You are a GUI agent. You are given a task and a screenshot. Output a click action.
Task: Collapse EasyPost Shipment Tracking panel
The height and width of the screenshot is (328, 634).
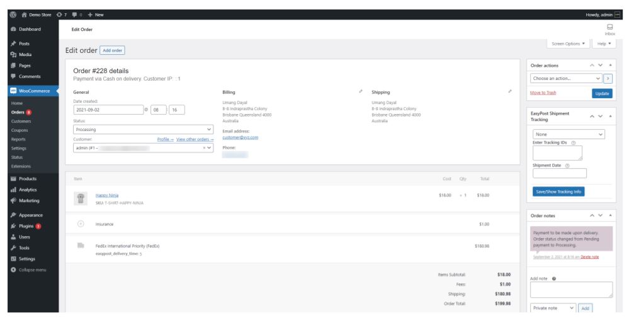[x=610, y=116]
